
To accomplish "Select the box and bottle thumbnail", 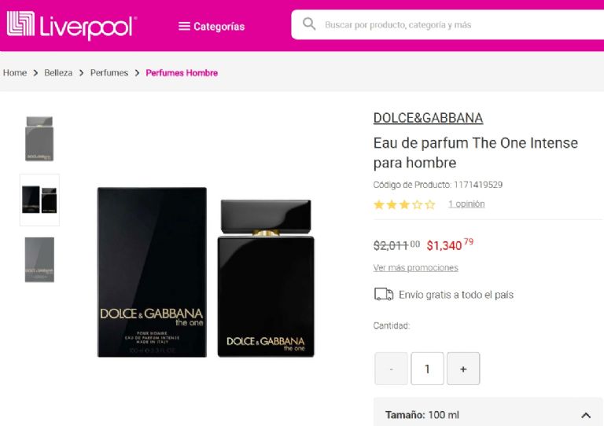I will 39,200.
